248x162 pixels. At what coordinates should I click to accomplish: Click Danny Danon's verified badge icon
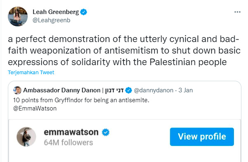point(128,90)
